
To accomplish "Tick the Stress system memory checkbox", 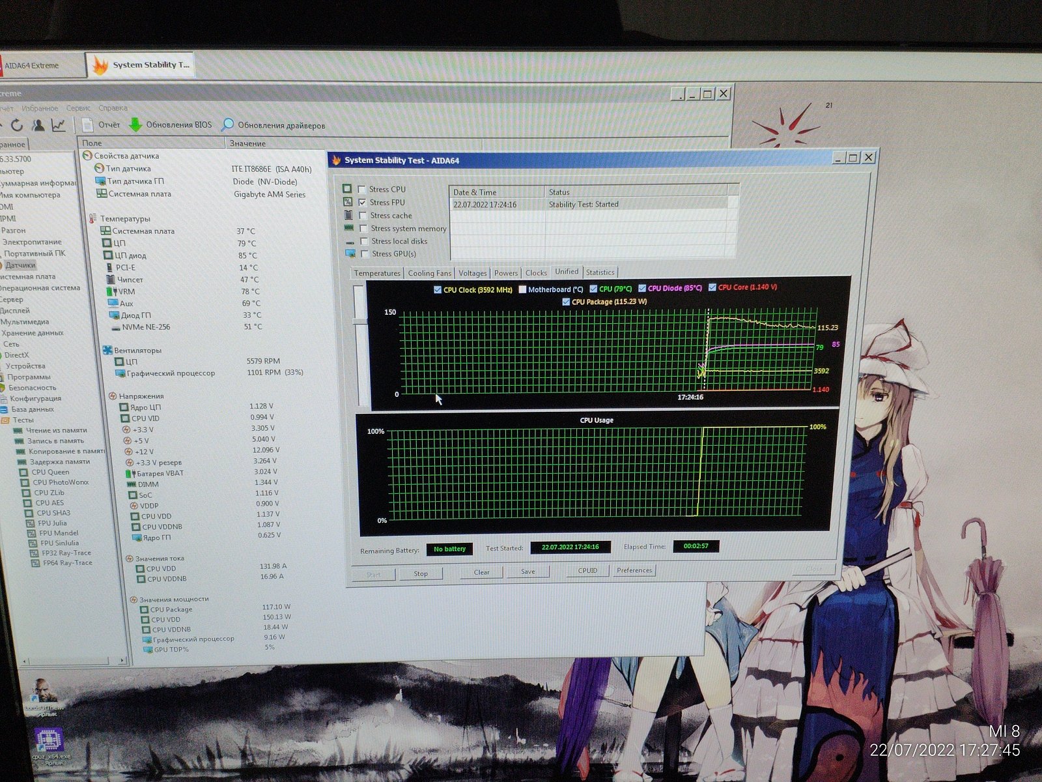I will click(x=363, y=229).
